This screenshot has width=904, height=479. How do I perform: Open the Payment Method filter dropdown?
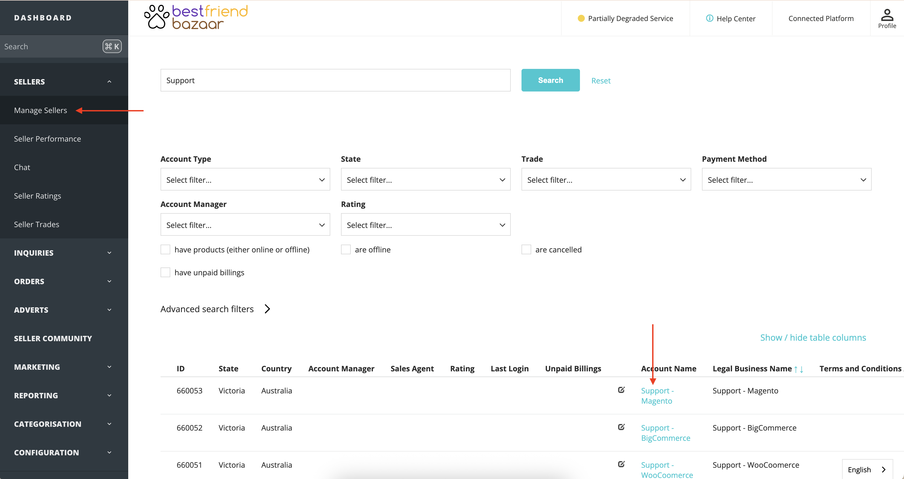tap(787, 179)
